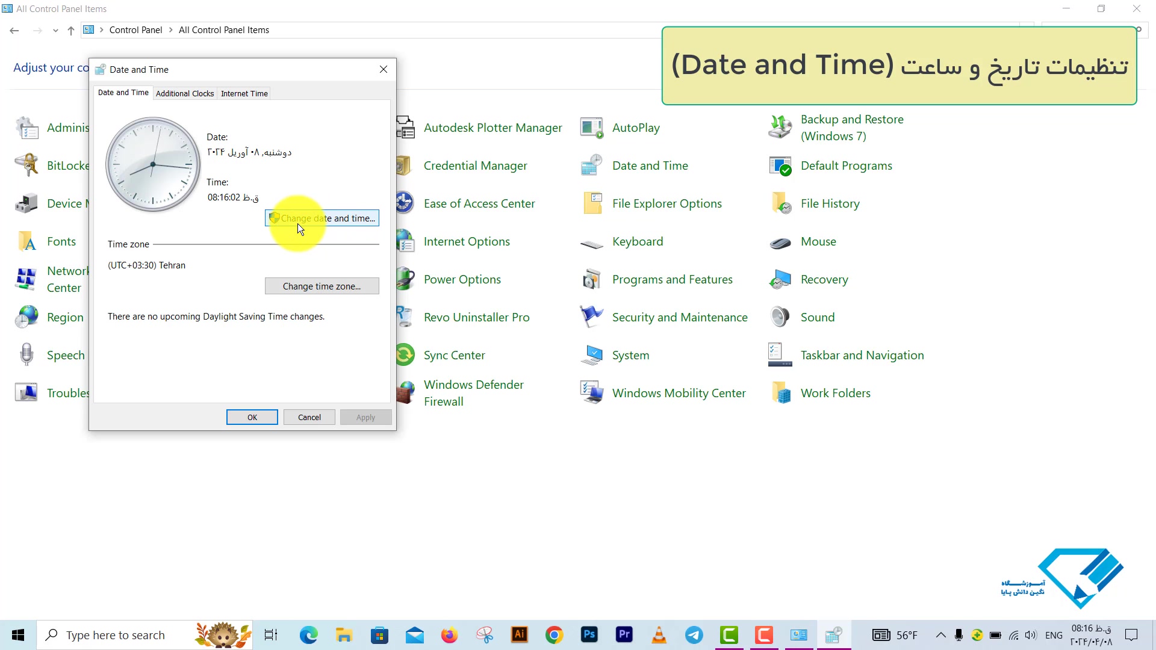This screenshot has width=1156, height=650.
Task: Launch Google Chrome from the taskbar
Action: (554, 635)
